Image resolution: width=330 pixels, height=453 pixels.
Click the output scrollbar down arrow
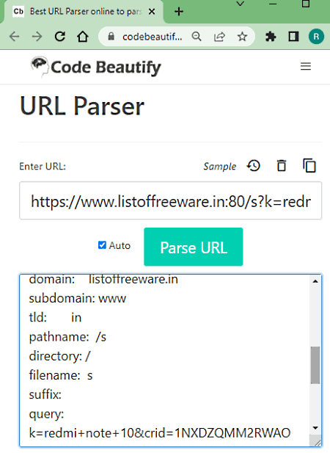coord(315,428)
